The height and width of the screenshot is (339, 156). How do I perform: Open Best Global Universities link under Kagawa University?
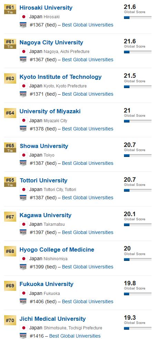point(87,232)
